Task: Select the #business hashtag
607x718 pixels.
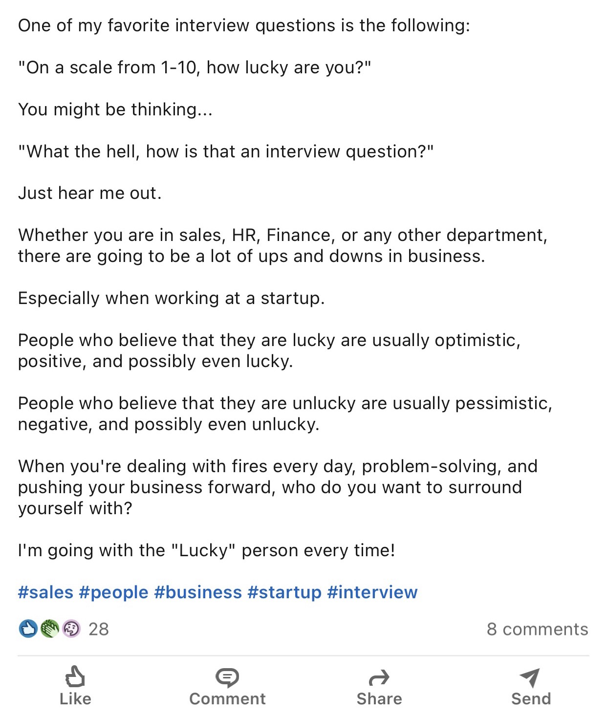Action: [198, 592]
